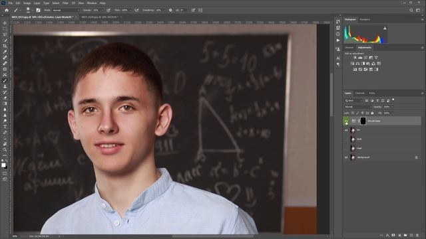
Task: Toggle pressure for opacity icon
Action: [x=108, y=10]
